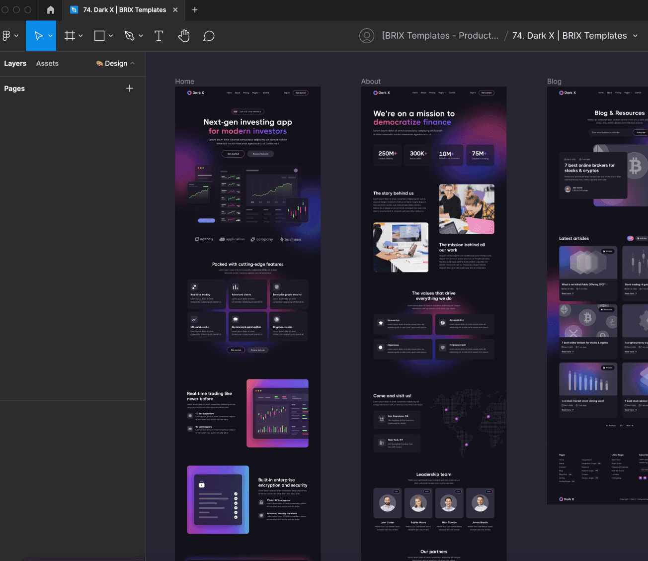Viewport: 648px width, 561px height.
Task: Open the Home tab in the tab bar
Action: (50, 10)
